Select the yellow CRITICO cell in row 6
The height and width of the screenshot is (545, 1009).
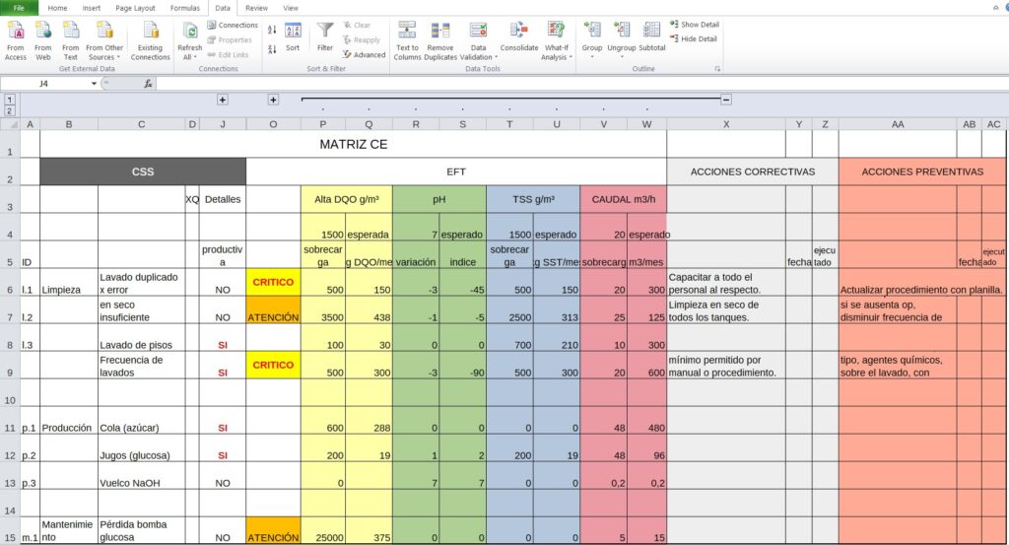click(x=273, y=282)
